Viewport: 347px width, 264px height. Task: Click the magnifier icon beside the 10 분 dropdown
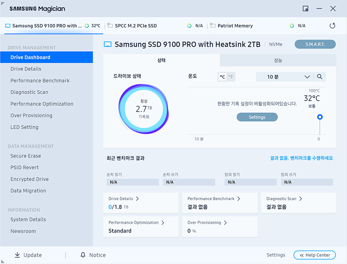[319, 77]
